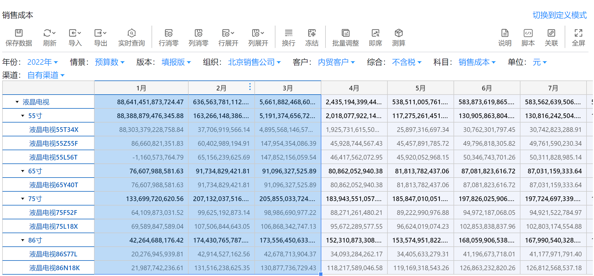Open the 渠道 自有渠道 dropdown
The image size is (594, 276).
(46, 75)
